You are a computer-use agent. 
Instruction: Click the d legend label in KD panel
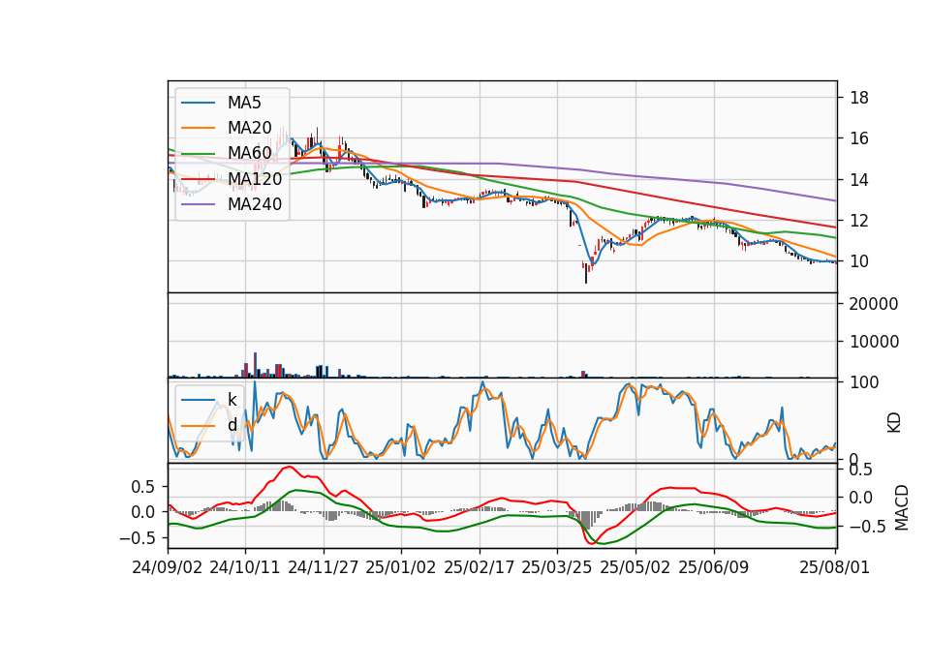coord(232,425)
